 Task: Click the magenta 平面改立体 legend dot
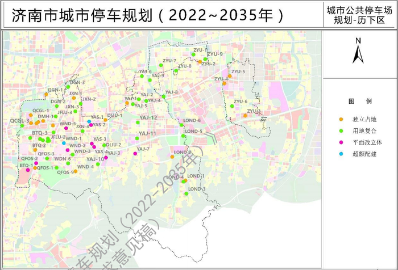[x=341, y=142]
